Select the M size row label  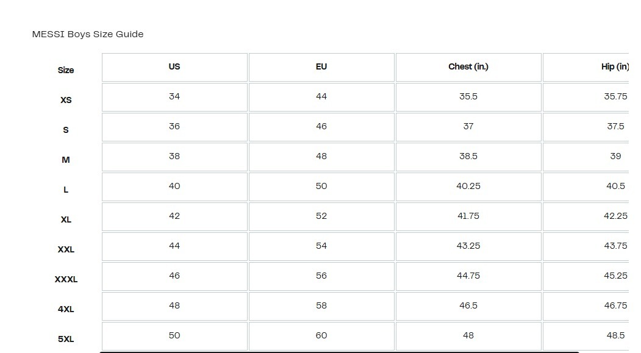point(66,160)
